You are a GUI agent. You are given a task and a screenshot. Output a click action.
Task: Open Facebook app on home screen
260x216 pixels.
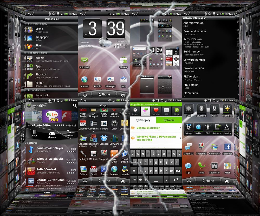point(227,149)
